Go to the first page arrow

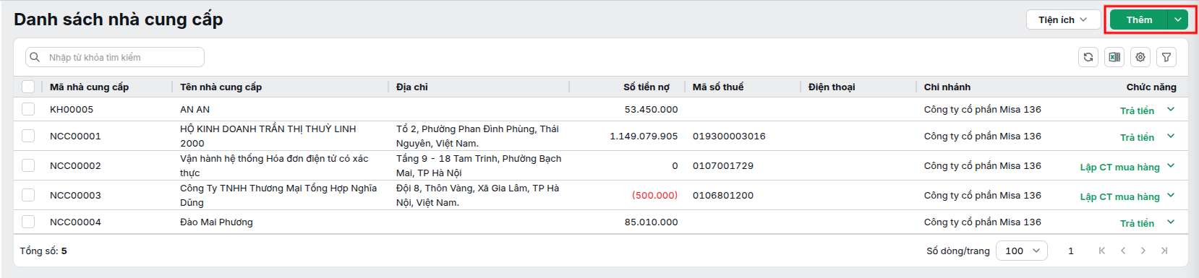tap(1101, 251)
